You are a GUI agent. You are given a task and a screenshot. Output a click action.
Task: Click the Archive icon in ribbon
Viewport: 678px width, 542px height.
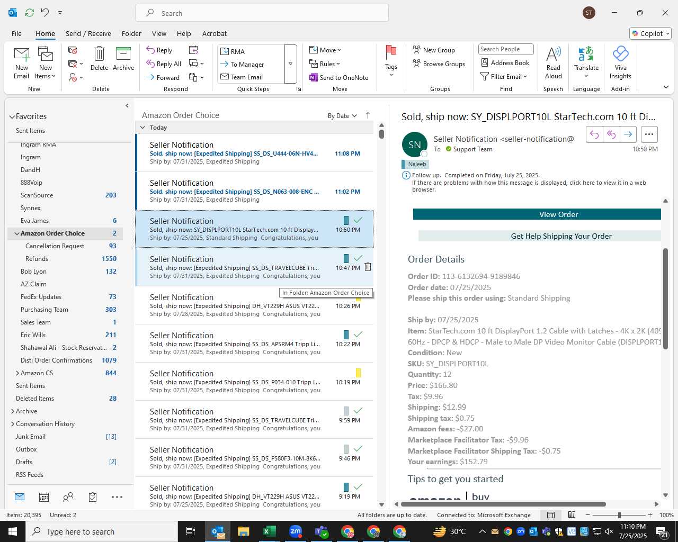point(123,53)
